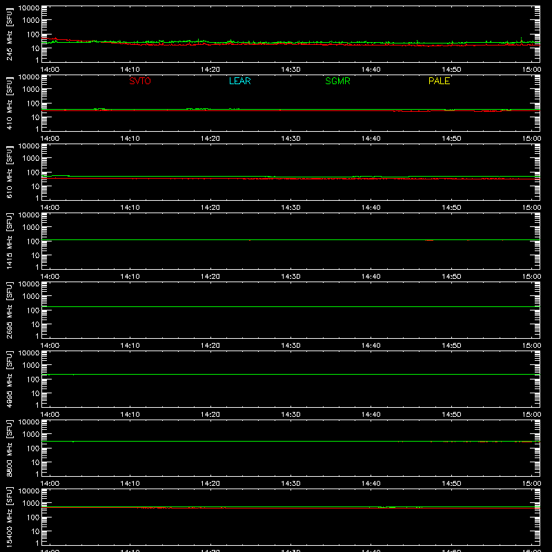Click 14:10 time label under 4995 MHz plot

[x=130, y=415]
